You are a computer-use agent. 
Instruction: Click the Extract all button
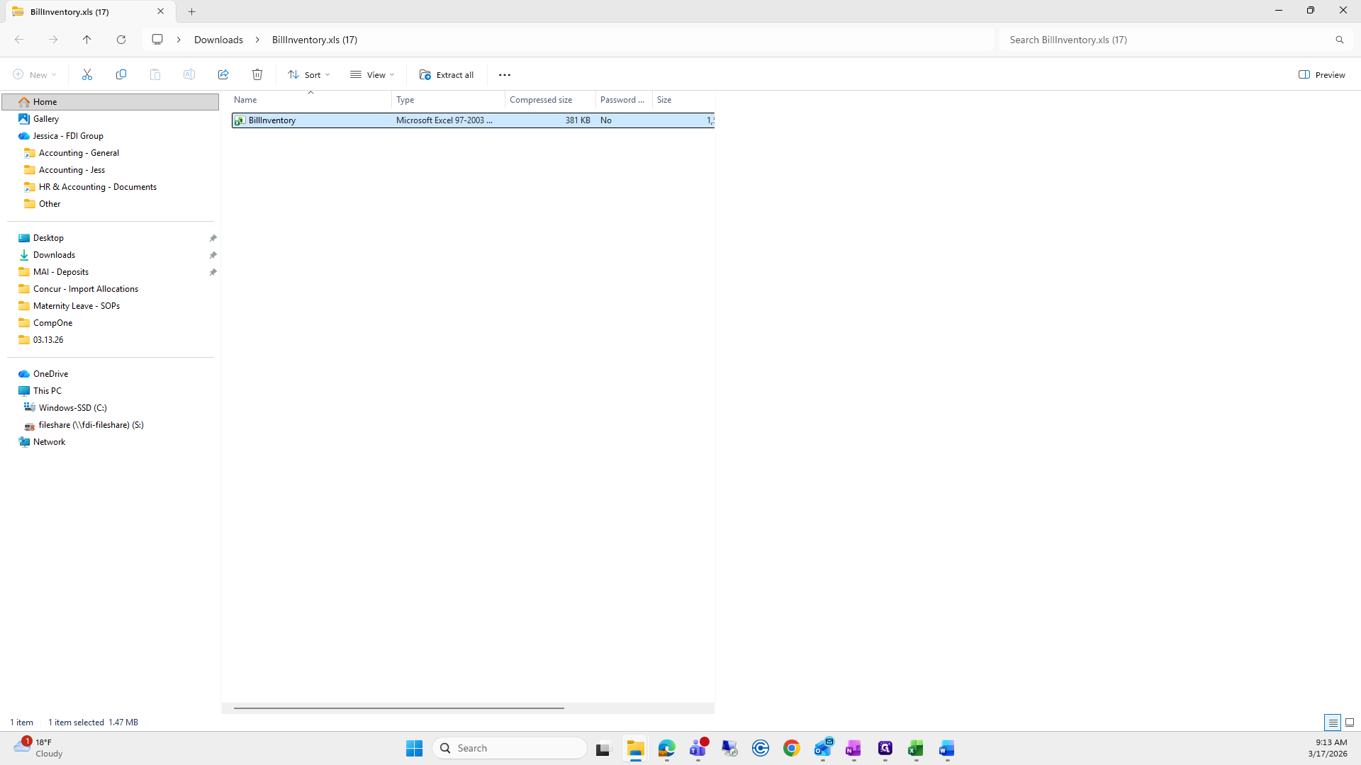pyautogui.click(x=447, y=74)
